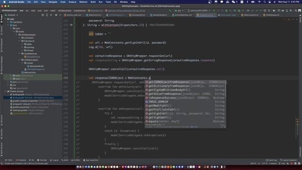Select getValueFromResponse completion suggestion
Screen dimensions: 302x170
185,94
